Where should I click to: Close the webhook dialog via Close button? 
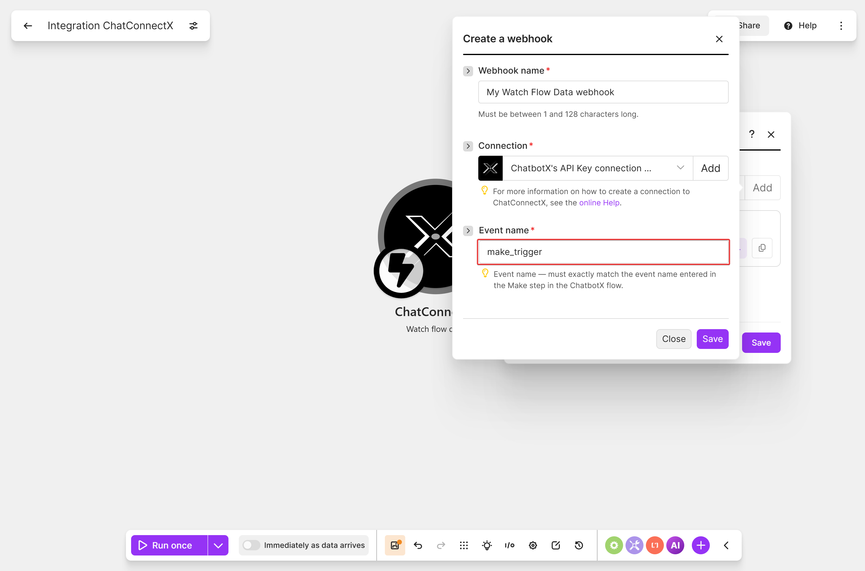pyautogui.click(x=673, y=339)
